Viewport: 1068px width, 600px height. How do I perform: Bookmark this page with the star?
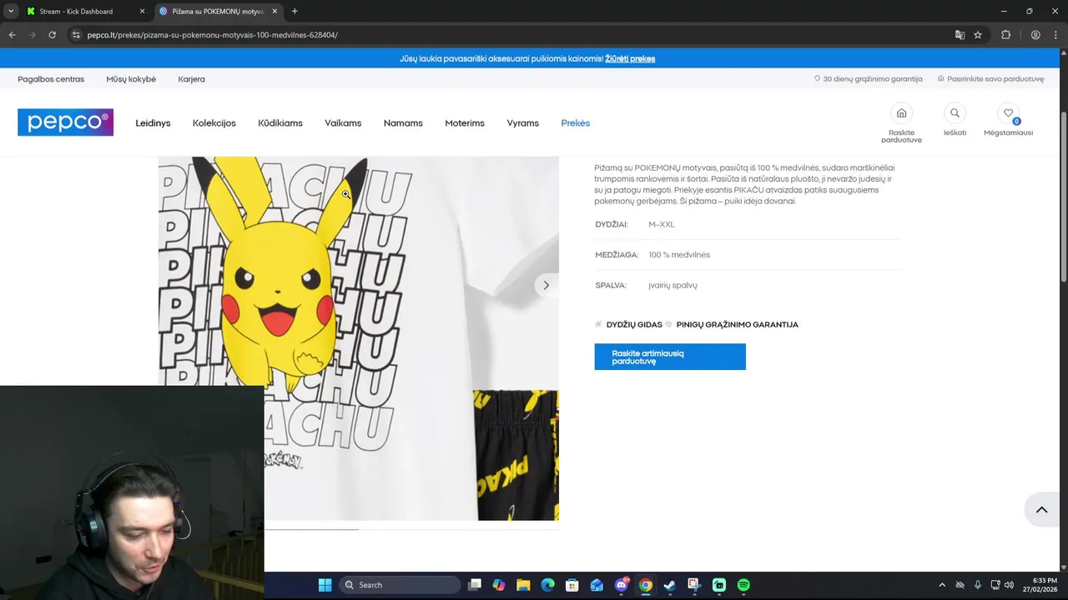[x=978, y=35]
